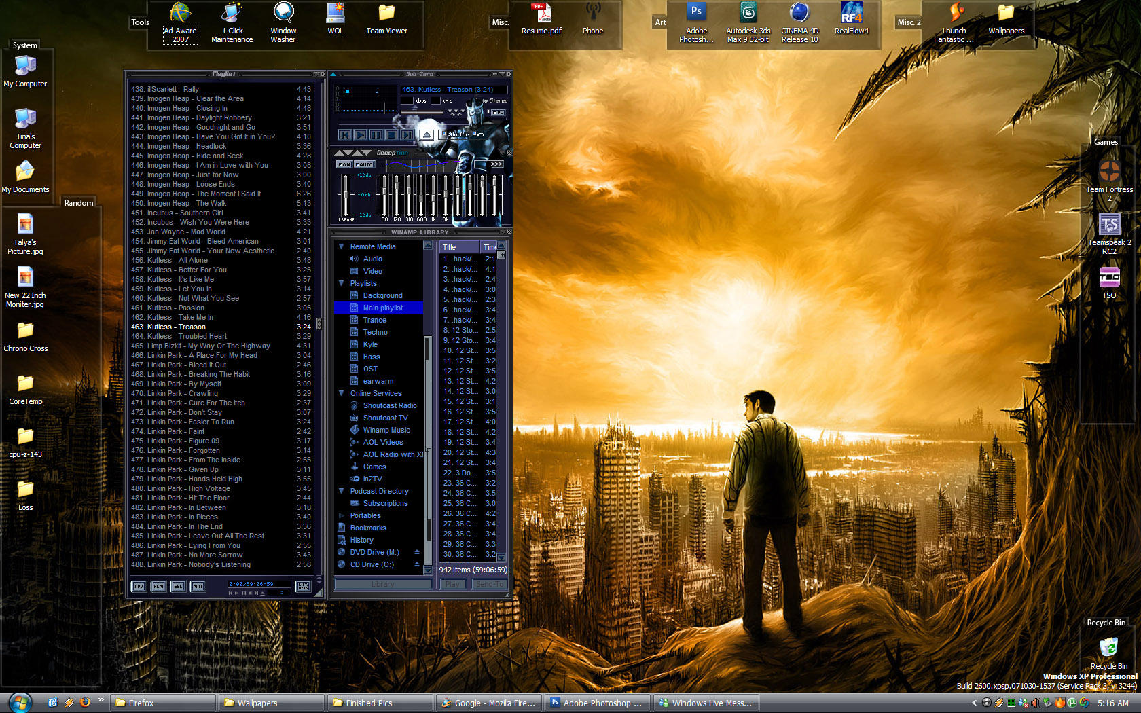The image size is (1141, 713).
Task: Click the Eject/open file button in Winamp
Action: [x=427, y=134]
